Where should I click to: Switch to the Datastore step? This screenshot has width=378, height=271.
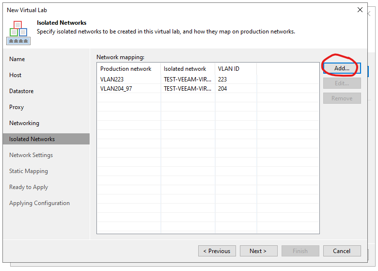(21, 91)
